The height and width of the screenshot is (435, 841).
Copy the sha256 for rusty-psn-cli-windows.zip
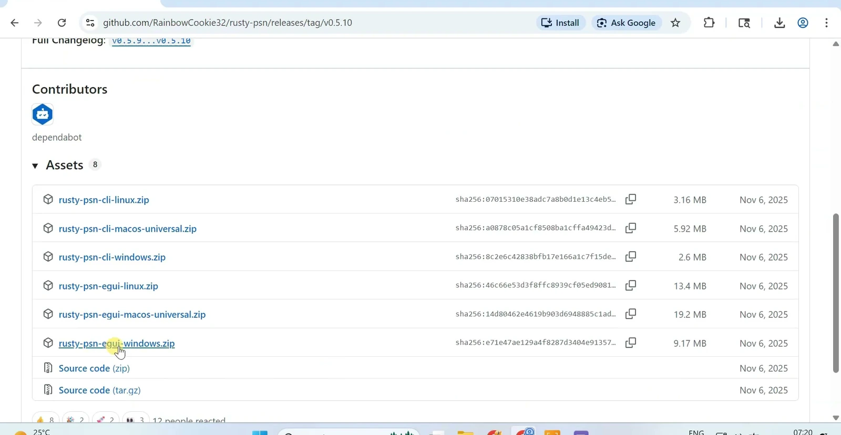[631, 257]
